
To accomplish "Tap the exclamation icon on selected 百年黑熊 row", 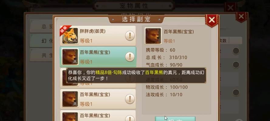I will [x=130, y=57].
